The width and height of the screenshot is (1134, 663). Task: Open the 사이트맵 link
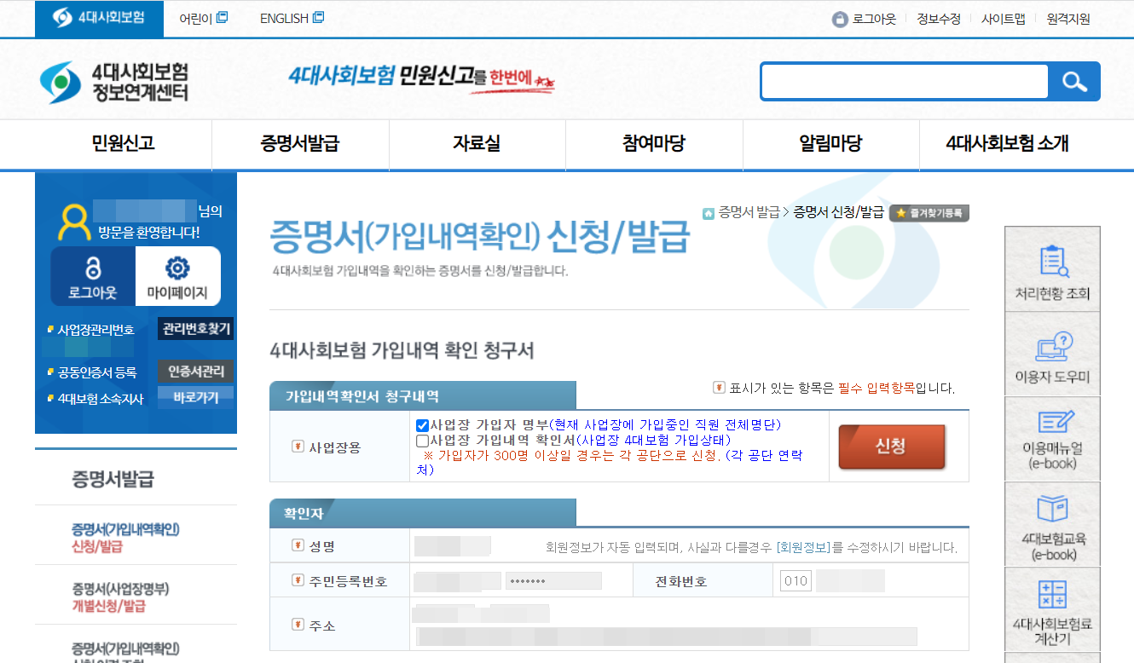(1004, 19)
